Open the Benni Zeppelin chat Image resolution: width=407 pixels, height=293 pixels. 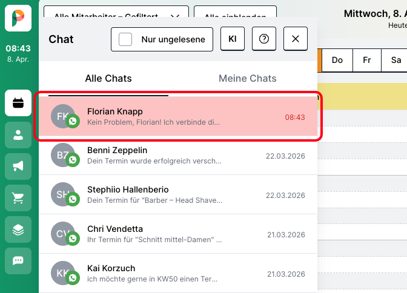click(178, 155)
